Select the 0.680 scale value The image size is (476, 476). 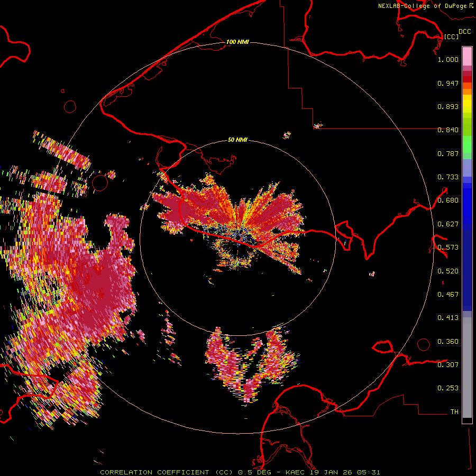tap(448, 200)
